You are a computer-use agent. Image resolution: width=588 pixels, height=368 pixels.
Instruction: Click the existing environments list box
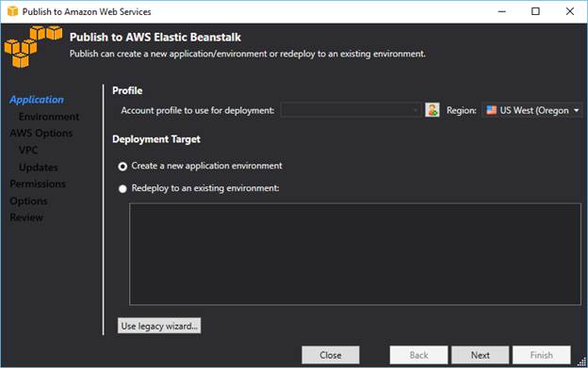tap(355, 254)
